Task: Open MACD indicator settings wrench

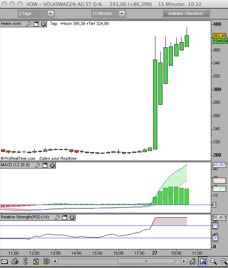Action: click(37, 165)
